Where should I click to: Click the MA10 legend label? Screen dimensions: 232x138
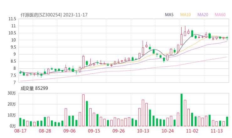pyautogui.click(x=185, y=15)
